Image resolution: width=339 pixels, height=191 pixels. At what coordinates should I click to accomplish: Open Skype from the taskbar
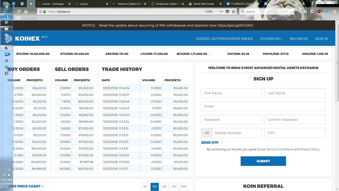[x=6, y=35]
